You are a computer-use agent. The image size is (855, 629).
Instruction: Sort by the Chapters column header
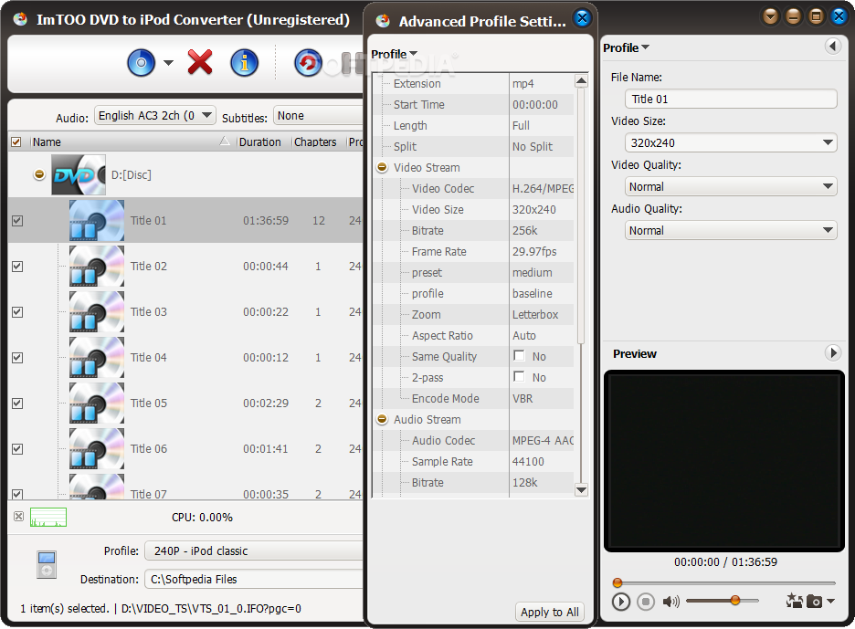point(319,142)
